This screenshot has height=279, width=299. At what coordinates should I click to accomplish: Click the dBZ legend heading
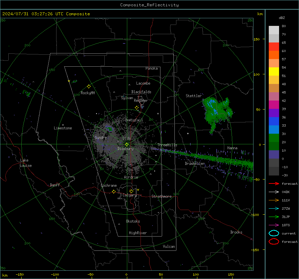pyautogui.click(x=282, y=18)
